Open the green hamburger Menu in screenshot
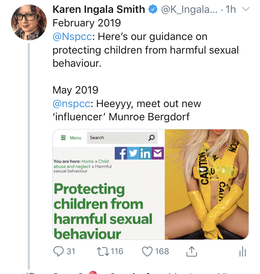The height and width of the screenshot is (274, 260). coord(71,138)
